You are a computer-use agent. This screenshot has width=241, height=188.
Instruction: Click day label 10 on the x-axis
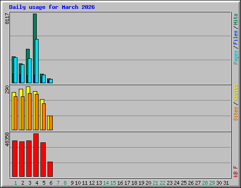click(78, 183)
